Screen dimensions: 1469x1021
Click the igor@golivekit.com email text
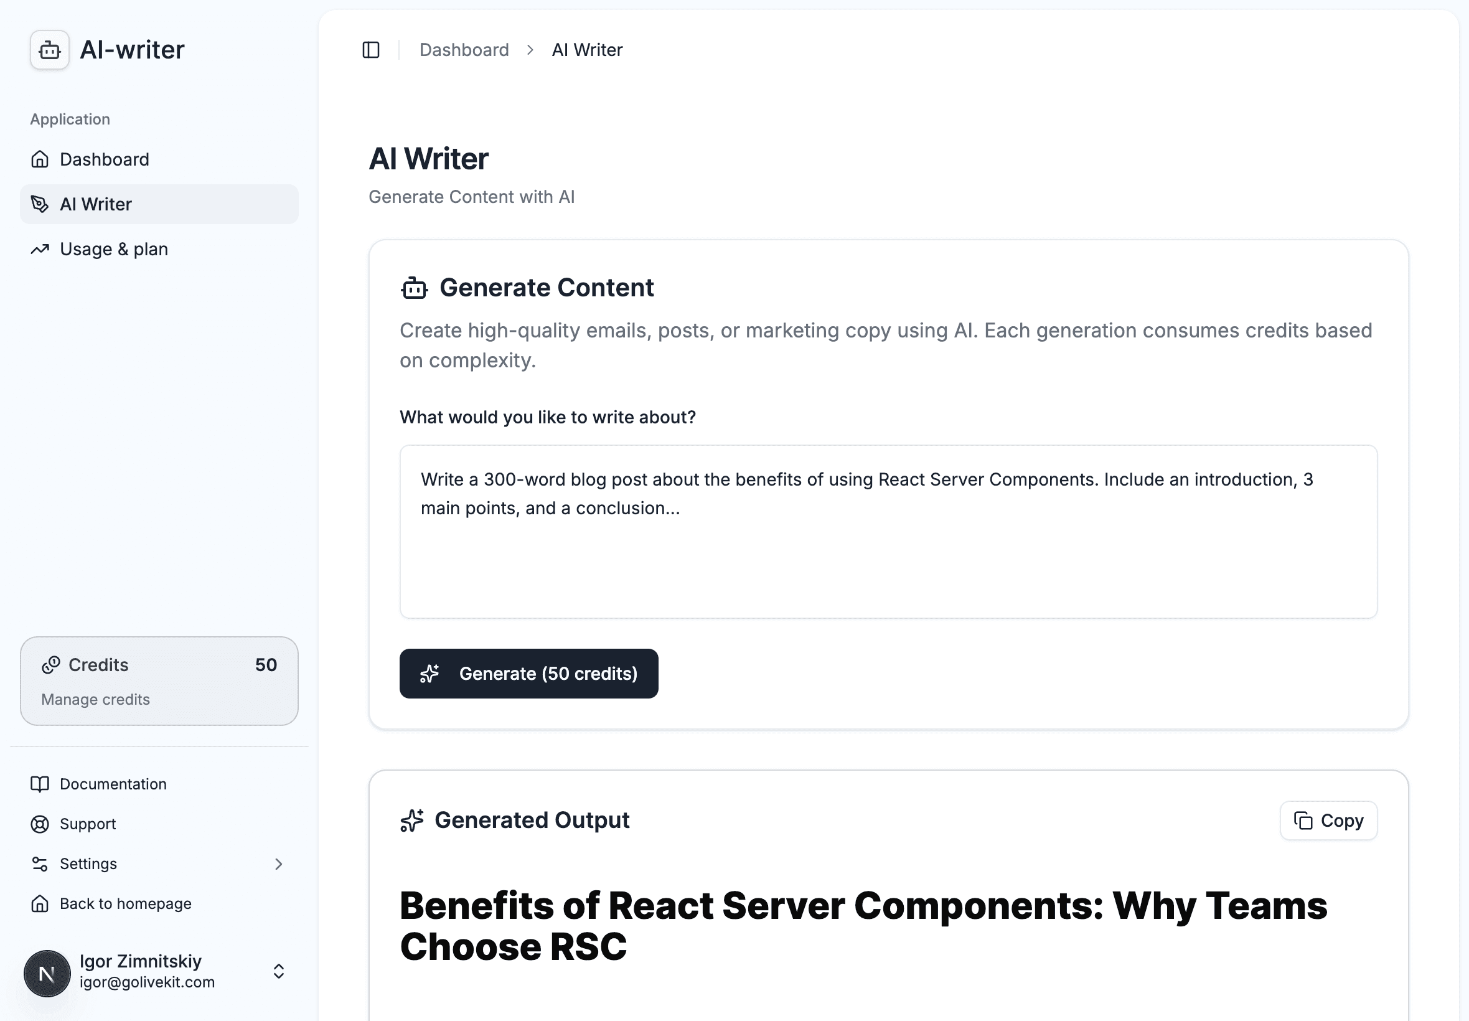coord(147,982)
